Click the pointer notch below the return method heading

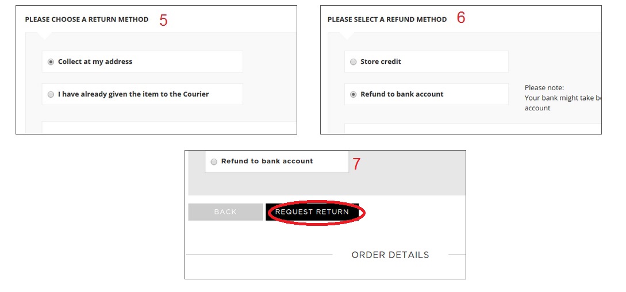44,36
